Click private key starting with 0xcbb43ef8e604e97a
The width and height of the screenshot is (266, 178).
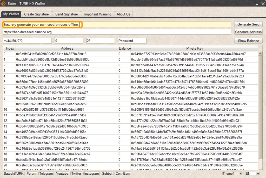(x=187, y=60)
